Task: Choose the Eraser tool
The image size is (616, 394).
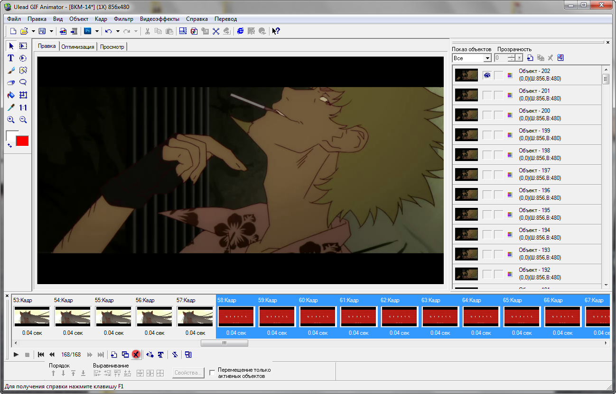Action: [x=11, y=83]
